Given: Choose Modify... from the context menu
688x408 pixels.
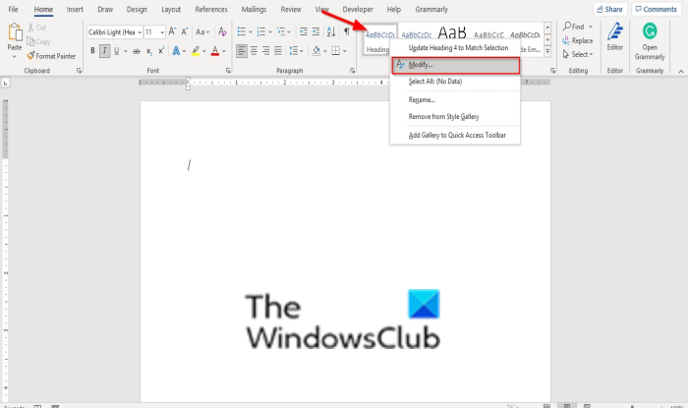Looking at the screenshot, I should point(455,65).
